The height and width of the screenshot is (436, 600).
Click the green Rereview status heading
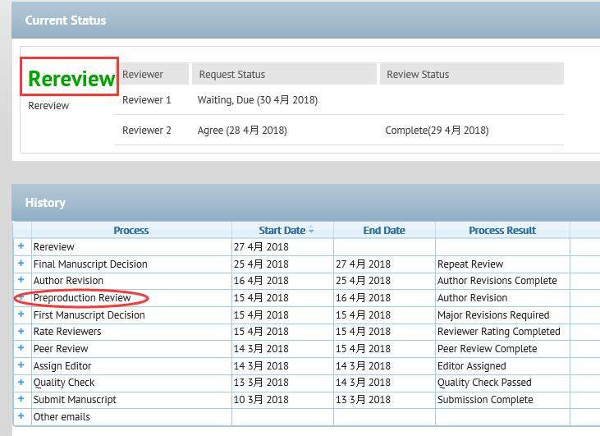coord(71,79)
